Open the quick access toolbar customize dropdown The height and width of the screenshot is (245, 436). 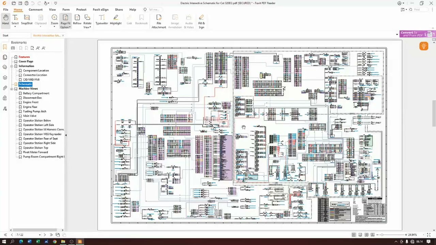[56, 3]
